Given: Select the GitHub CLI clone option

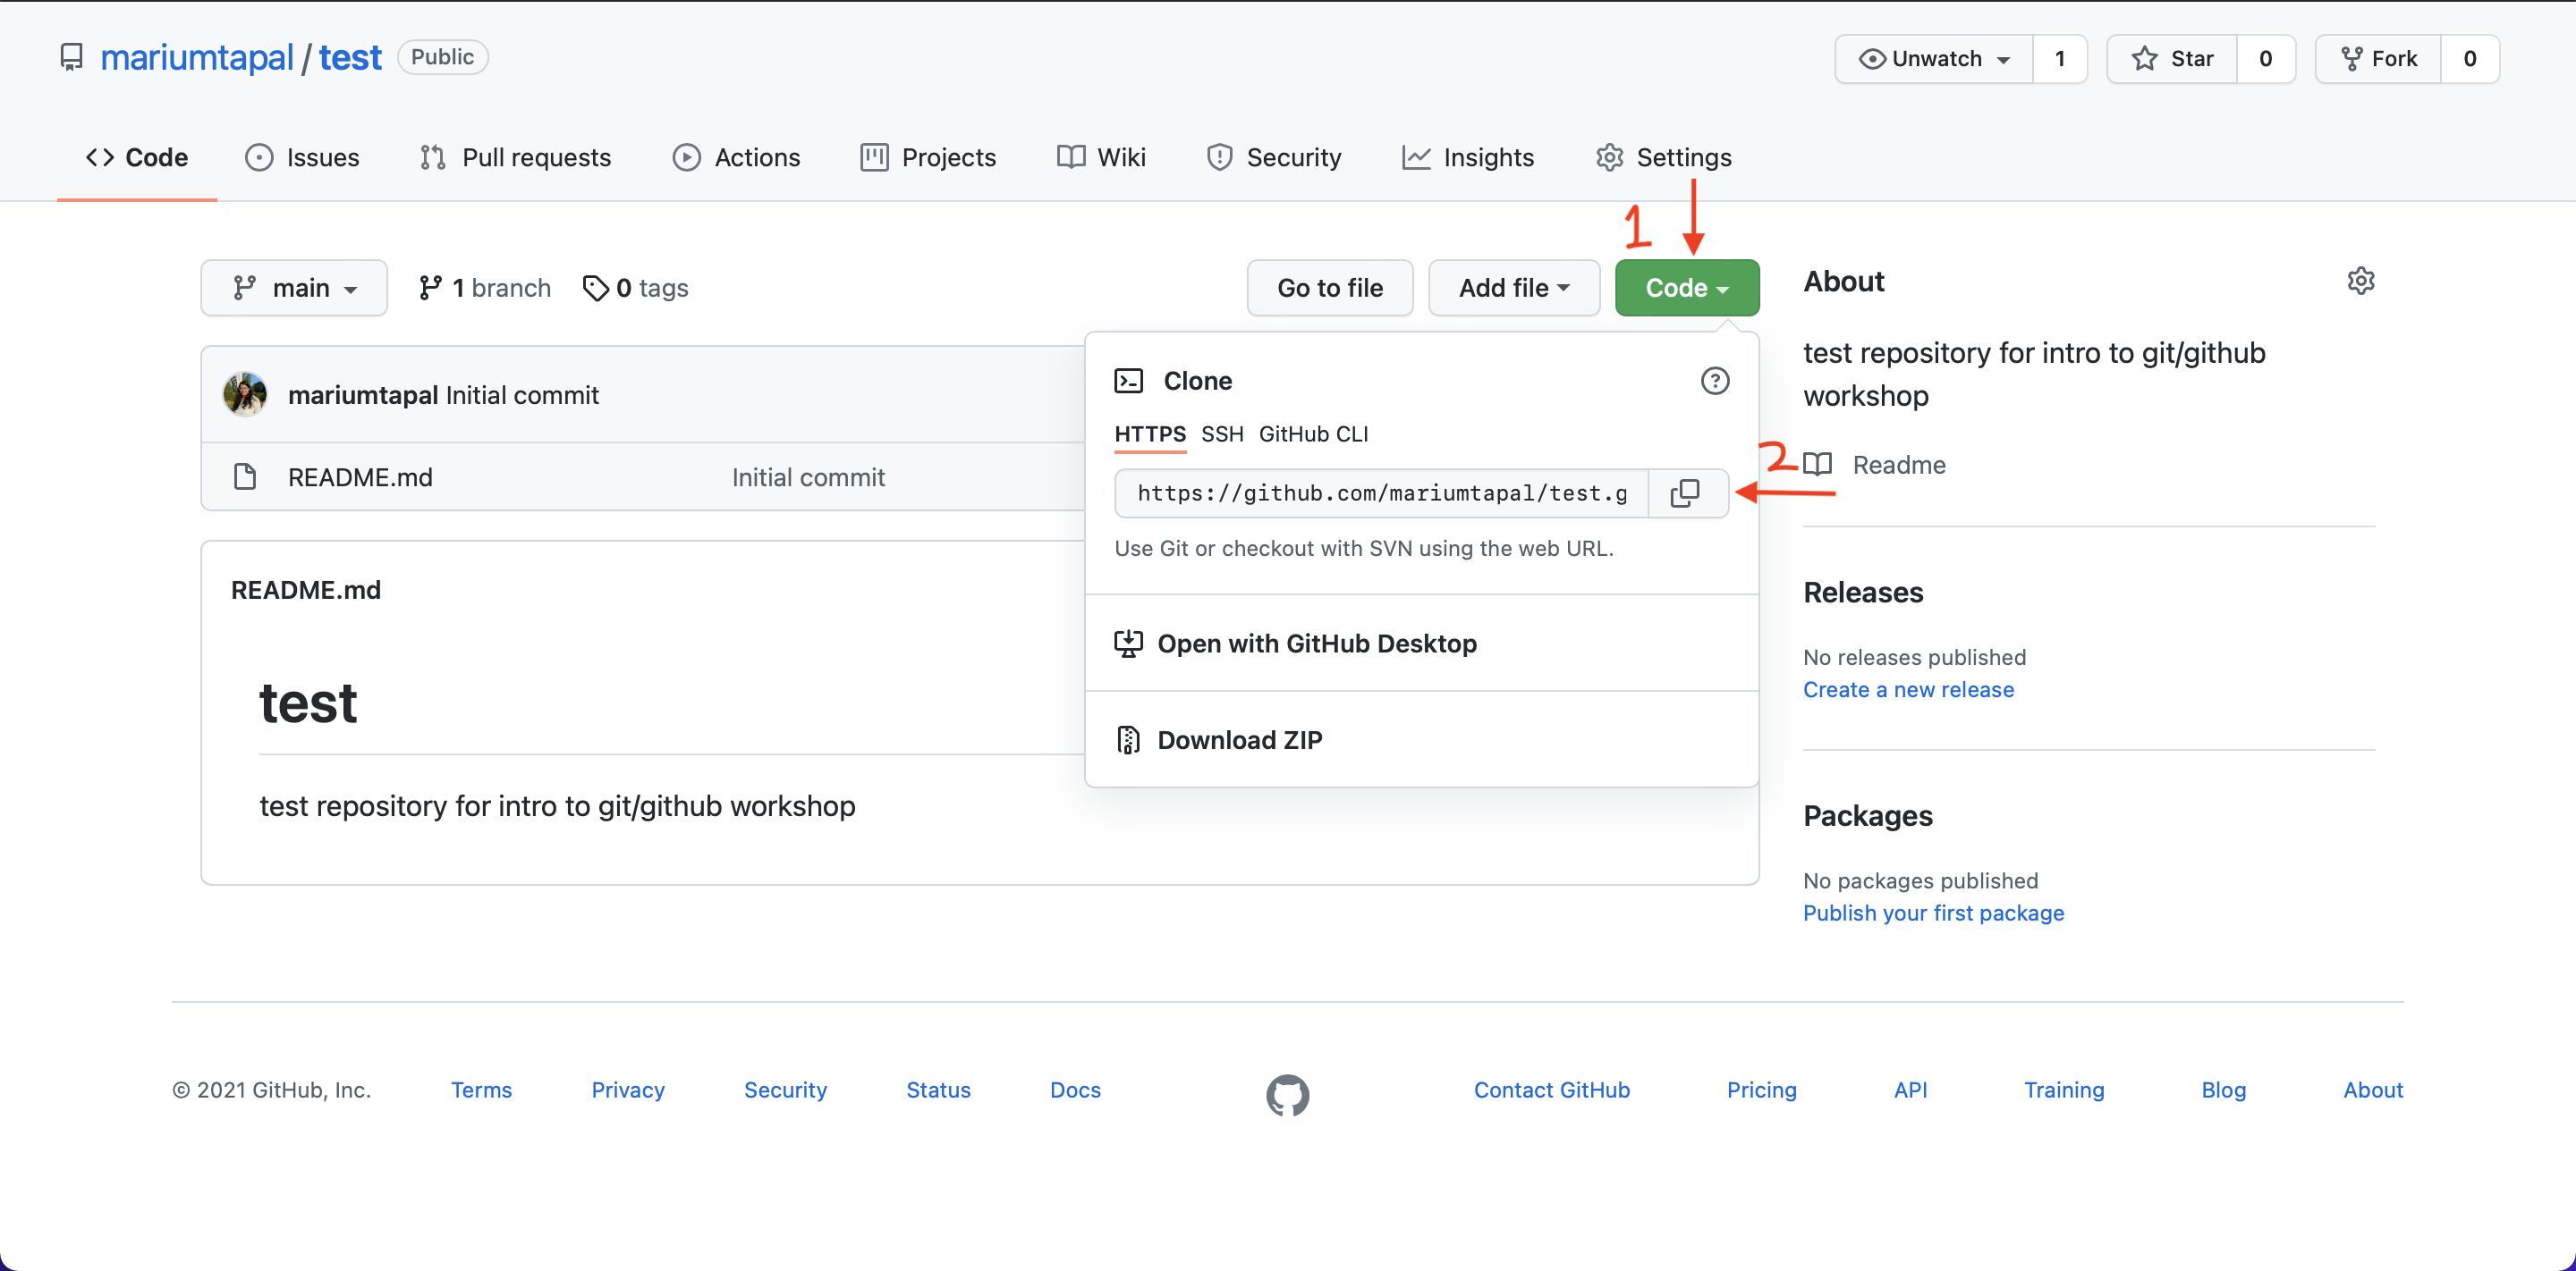Looking at the screenshot, I should [x=1313, y=433].
